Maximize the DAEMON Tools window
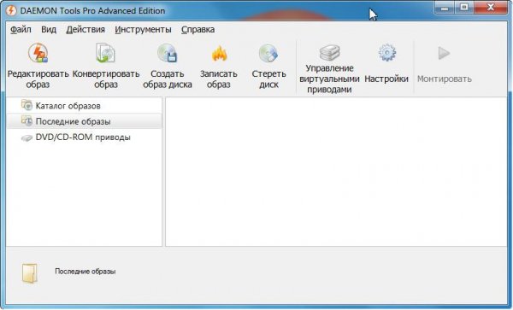Image resolution: width=513 pixels, height=310 pixels. point(464,8)
